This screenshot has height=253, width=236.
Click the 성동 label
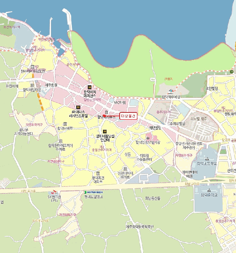pos(128,154)
